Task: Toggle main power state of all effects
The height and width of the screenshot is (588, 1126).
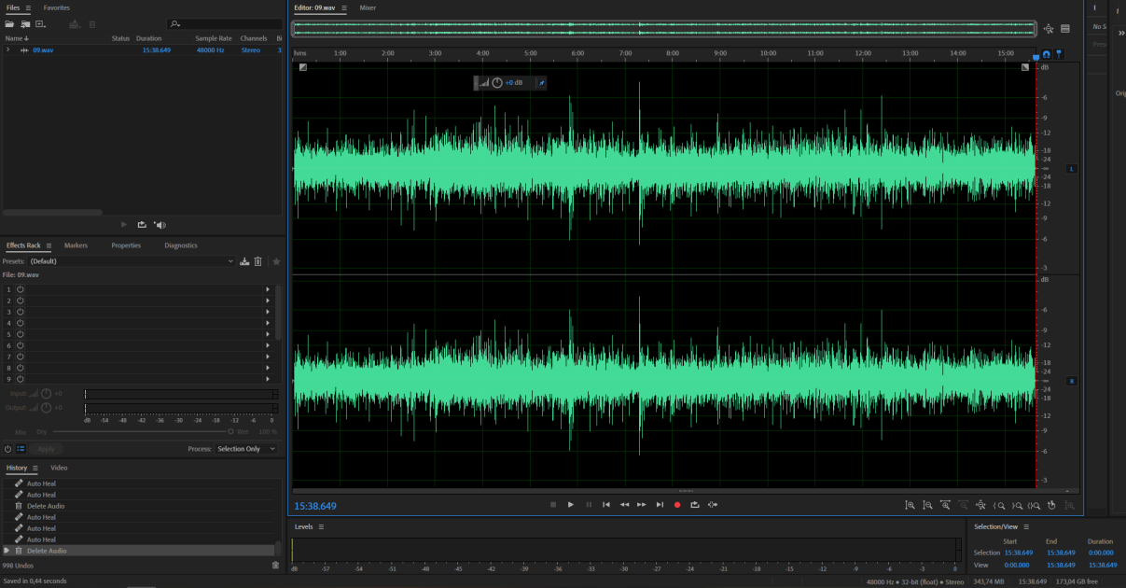Action: point(7,449)
